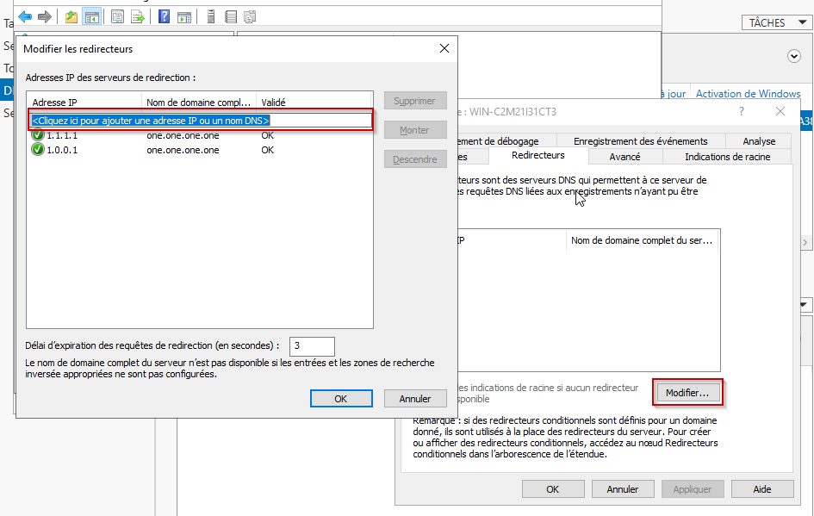Click the up-one-level folder icon
This screenshot has width=814, height=516.
(71, 17)
